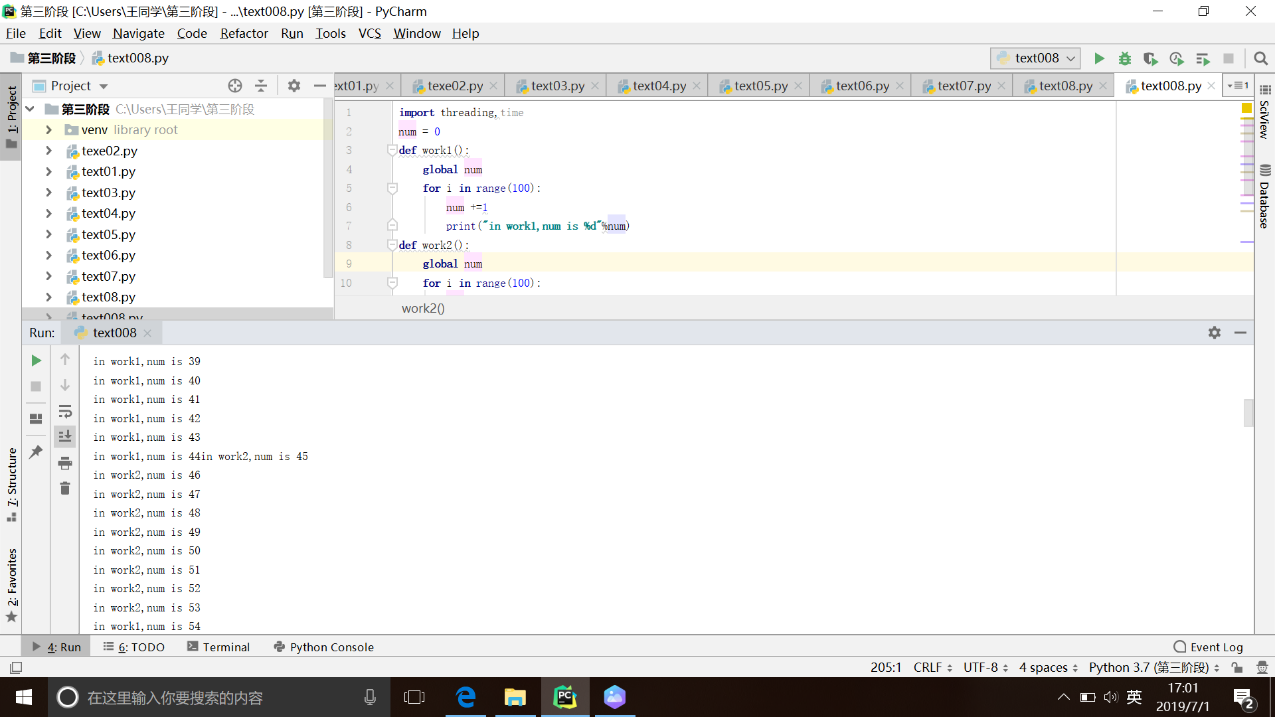Run with coverage icon in toolbar

(1151, 58)
